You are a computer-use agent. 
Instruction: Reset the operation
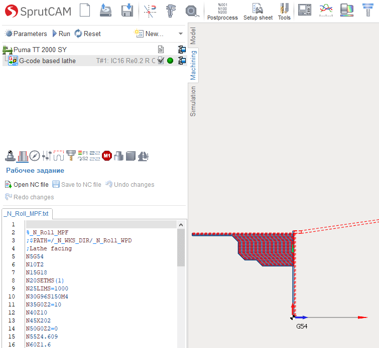87,34
